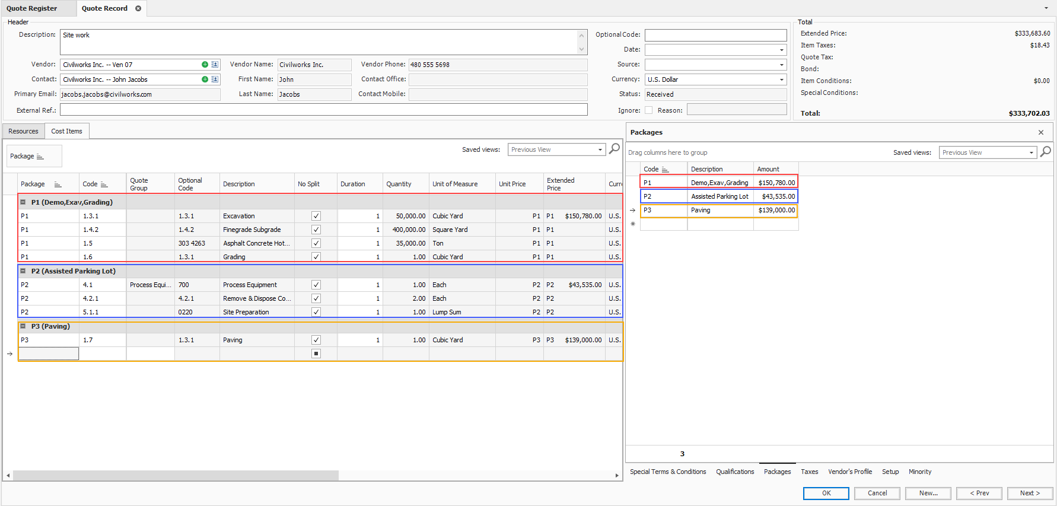Click the OK button
Screen dimensions: 1057x506
click(826, 493)
